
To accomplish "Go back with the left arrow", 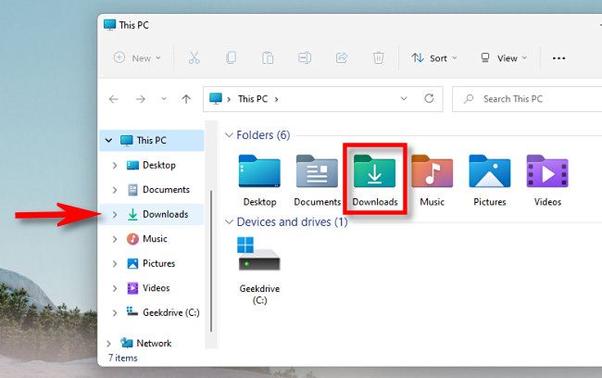I will point(113,99).
